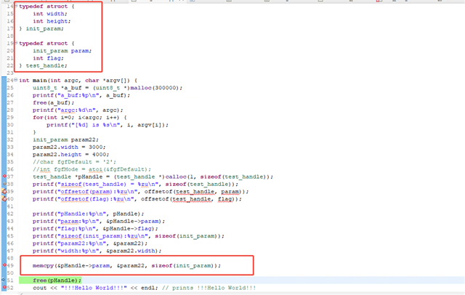
Task: Click line number 30 in the gutter
Action: 11,124
